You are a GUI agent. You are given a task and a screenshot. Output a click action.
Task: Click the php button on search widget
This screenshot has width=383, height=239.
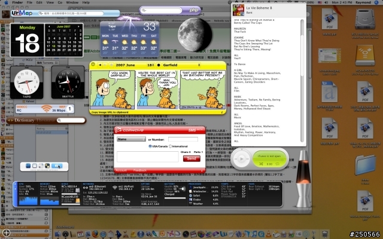click(194, 10)
